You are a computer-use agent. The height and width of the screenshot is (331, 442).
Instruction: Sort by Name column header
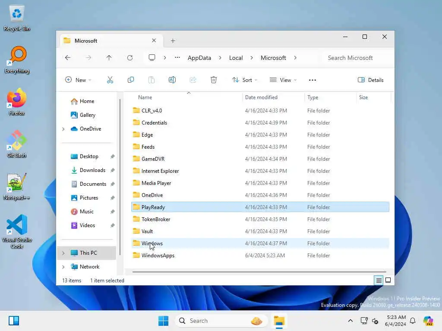tap(186, 97)
